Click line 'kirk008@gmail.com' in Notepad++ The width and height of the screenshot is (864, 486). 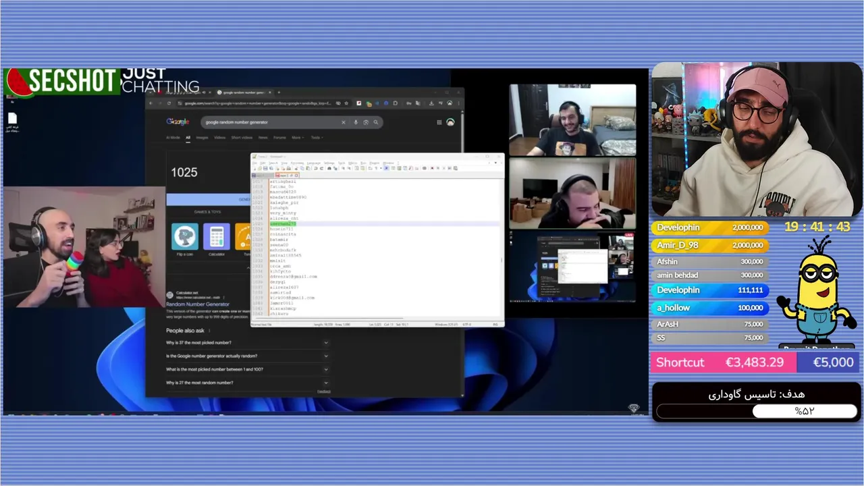click(292, 297)
